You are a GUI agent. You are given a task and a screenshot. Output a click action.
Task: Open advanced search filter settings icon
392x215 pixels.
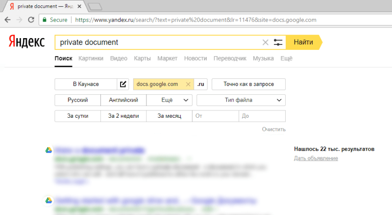coord(278,43)
